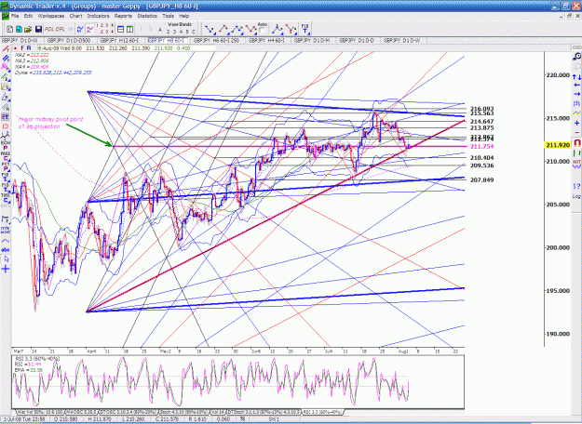Select the angle tool in left sidebar

click(x=6, y=97)
